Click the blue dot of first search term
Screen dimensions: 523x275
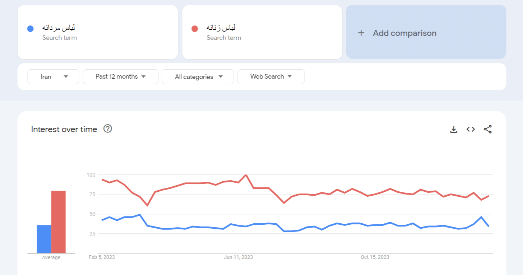coord(31,29)
